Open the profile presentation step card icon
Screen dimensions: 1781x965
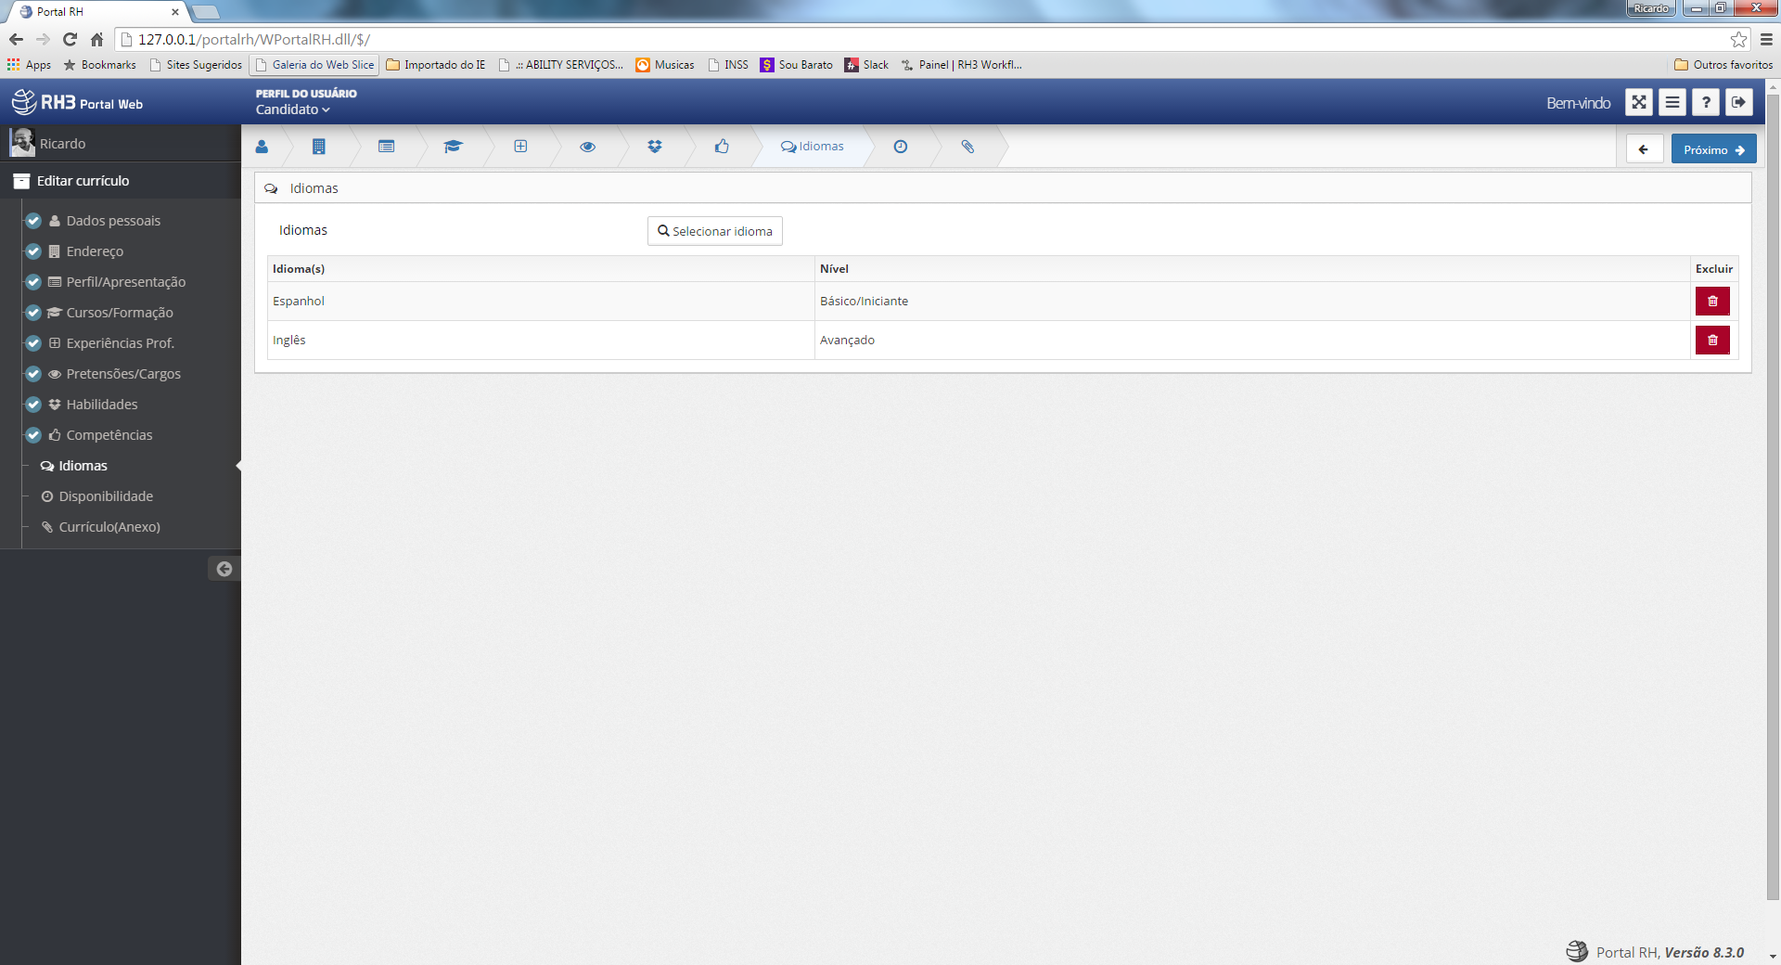coord(387,147)
